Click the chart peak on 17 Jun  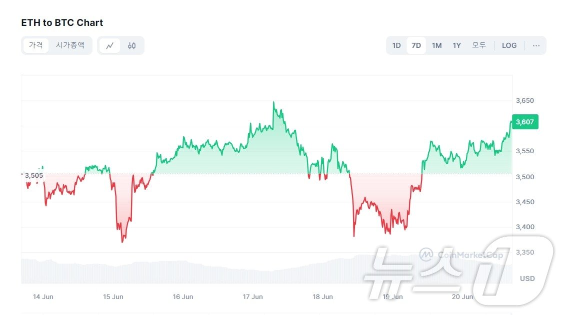coord(273,101)
